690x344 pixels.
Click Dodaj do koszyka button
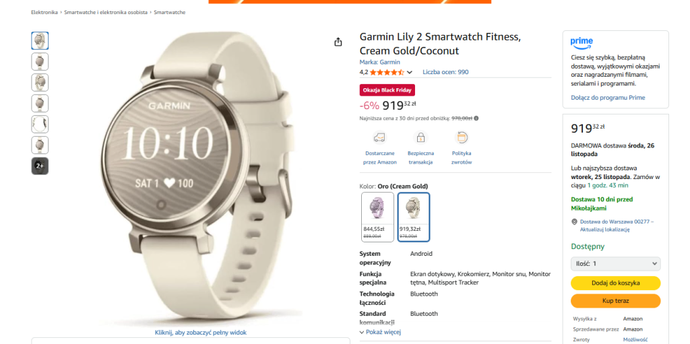pyautogui.click(x=615, y=283)
